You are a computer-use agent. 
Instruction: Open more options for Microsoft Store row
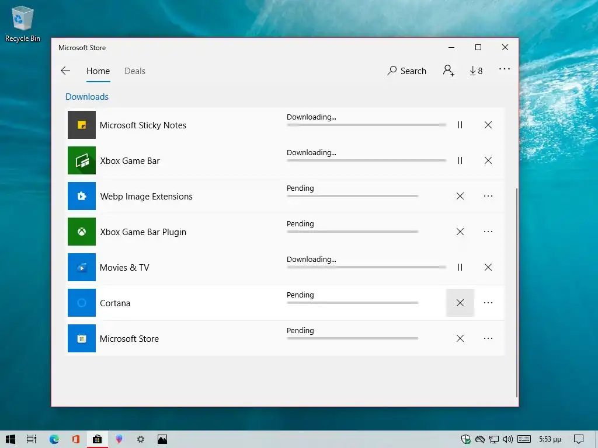click(x=488, y=338)
